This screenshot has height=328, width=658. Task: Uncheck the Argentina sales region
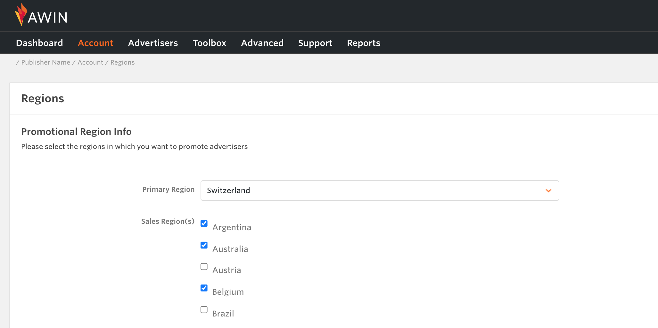click(x=204, y=223)
